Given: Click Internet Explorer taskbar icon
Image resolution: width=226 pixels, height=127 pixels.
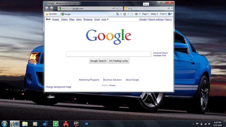Looking at the screenshot, I should tap(15, 124).
